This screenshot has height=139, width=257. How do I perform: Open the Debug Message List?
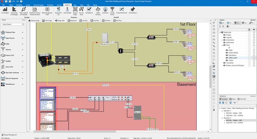click(9, 135)
